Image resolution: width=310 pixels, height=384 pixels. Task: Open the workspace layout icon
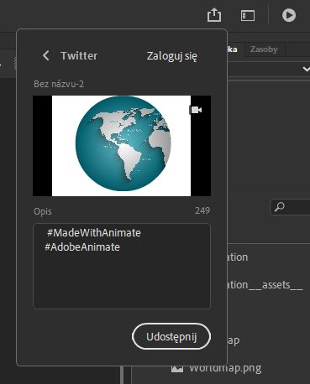[x=248, y=16]
